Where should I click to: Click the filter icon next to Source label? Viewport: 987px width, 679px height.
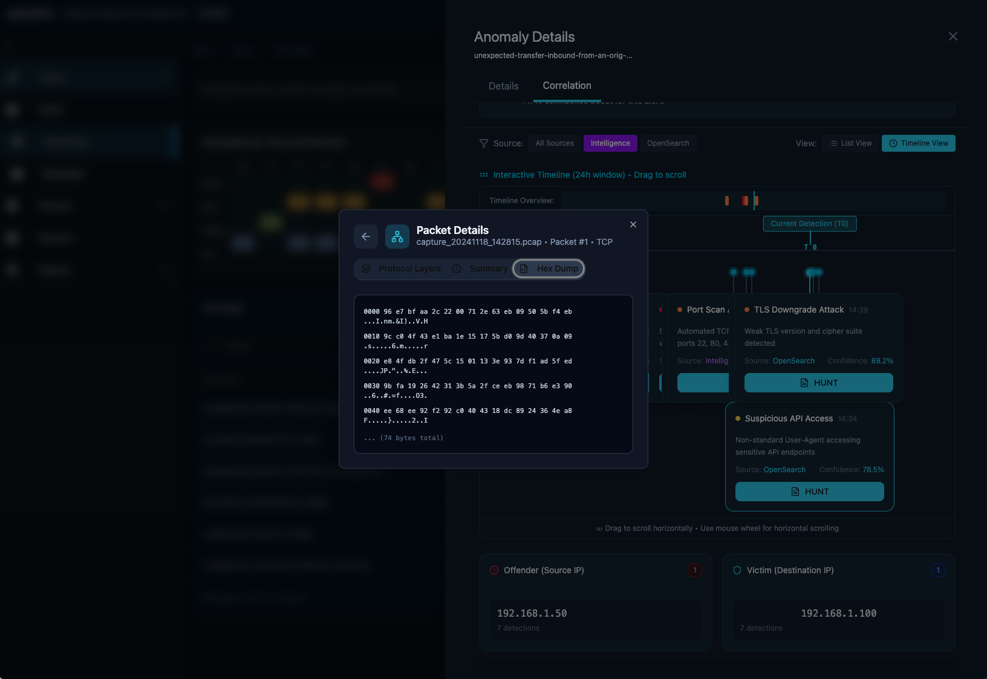pos(484,143)
